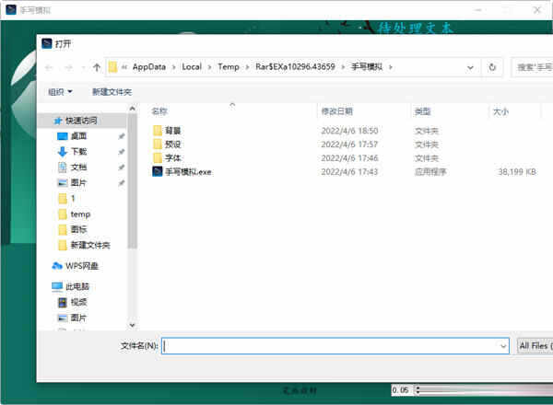Open the All Files type filter
Screen dimensions: 553x405
pos(535,346)
